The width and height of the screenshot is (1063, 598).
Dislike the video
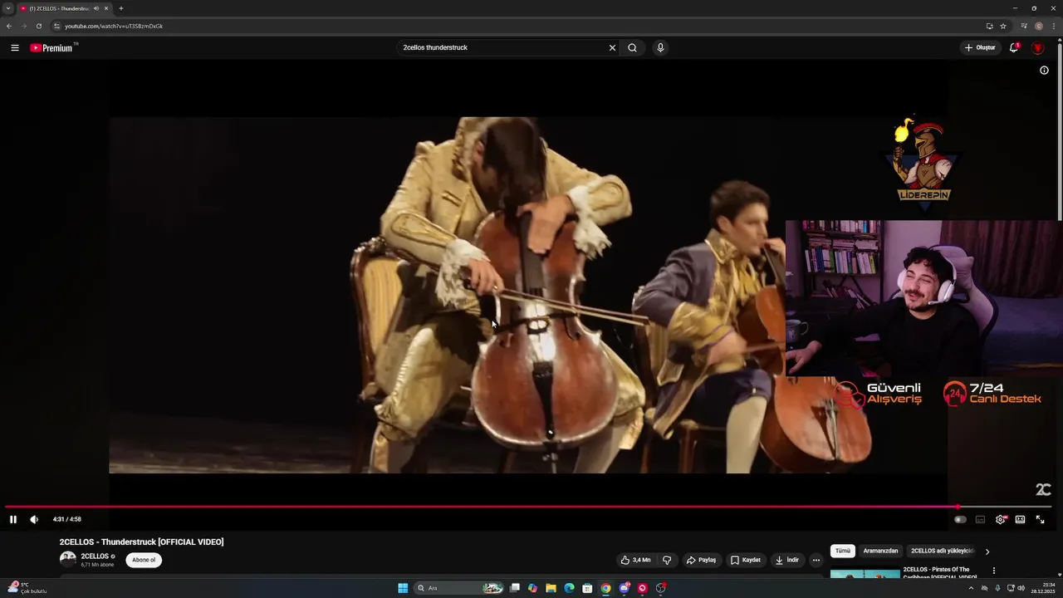[x=667, y=560]
